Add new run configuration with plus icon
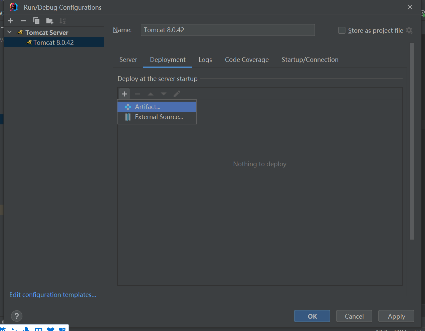 click(x=10, y=21)
